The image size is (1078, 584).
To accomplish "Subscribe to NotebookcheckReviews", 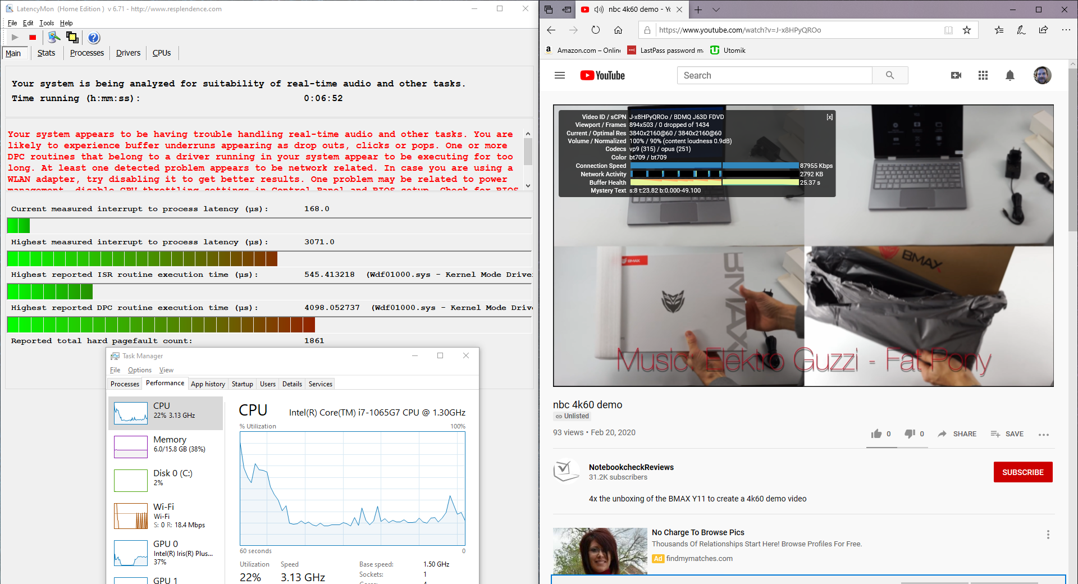I will click(x=1023, y=472).
